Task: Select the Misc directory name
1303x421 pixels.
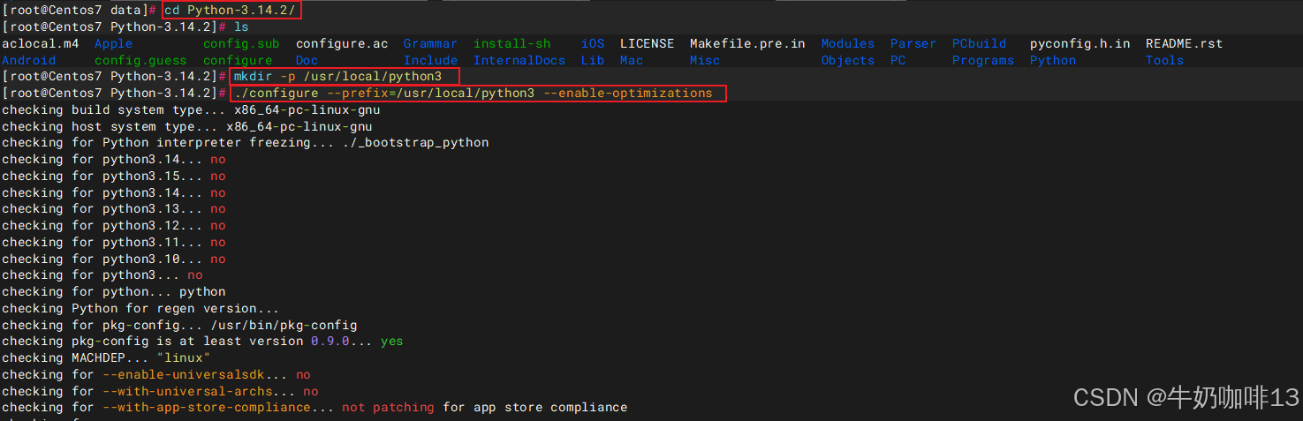Action: coord(705,60)
